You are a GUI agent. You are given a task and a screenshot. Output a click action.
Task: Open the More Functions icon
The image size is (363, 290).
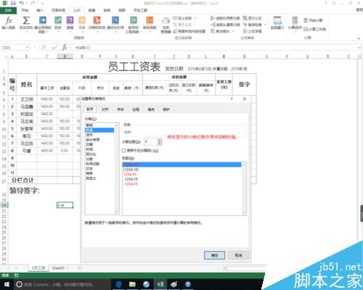[150, 23]
